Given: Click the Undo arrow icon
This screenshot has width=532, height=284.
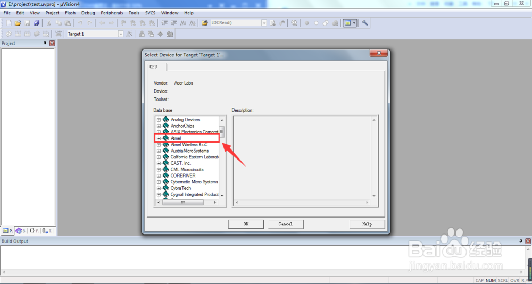Looking at the screenshot, I should [80, 23].
